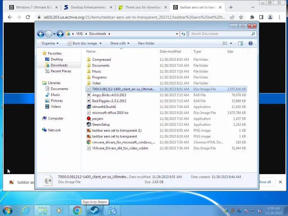Viewport: 288px width, 216px height.
Task: Expand the breadcrumb arrow after Downloads
Action: [x=109, y=34]
